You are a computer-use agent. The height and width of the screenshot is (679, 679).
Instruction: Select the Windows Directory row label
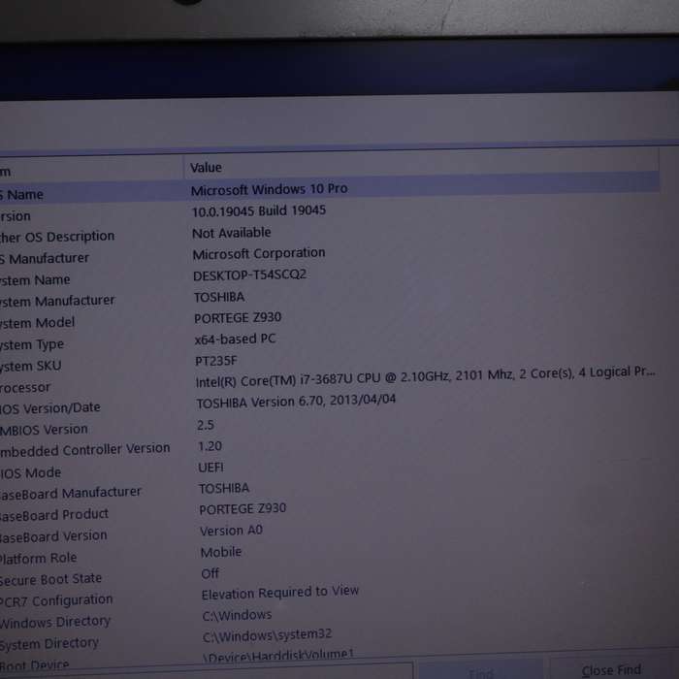[55, 623]
